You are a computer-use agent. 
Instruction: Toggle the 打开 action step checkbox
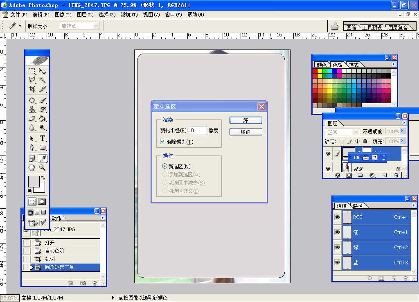point(27,243)
